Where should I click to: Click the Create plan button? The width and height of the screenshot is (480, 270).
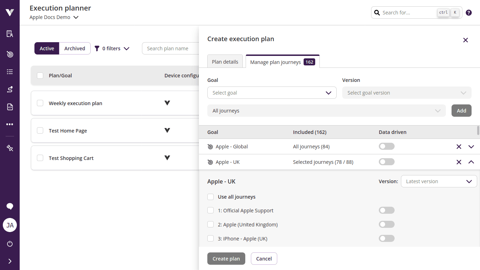(x=226, y=258)
